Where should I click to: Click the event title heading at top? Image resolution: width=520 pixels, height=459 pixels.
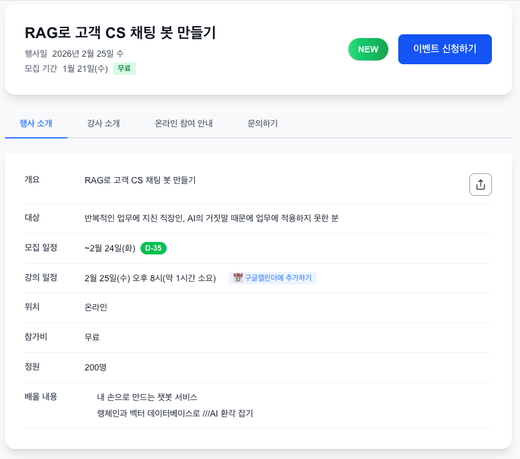click(x=120, y=32)
